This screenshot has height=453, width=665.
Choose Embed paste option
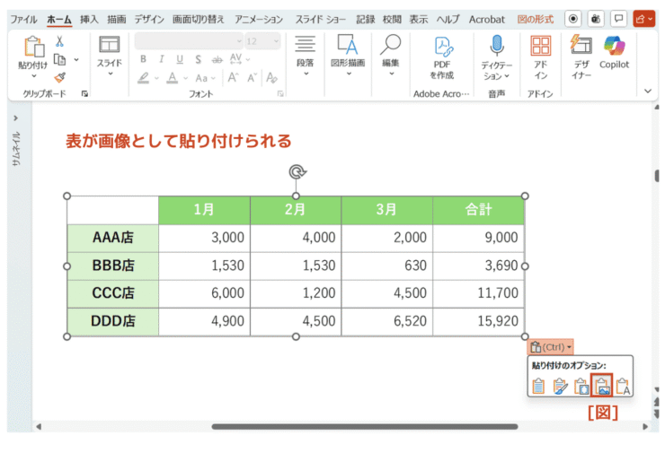pyautogui.click(x=581, y=386)
